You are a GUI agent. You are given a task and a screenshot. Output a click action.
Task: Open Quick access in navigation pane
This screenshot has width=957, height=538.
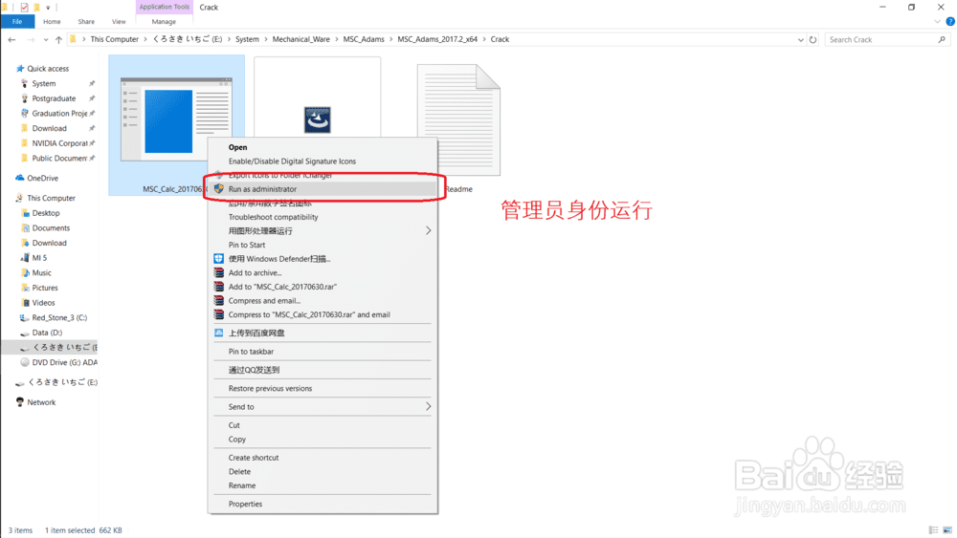pos(48,69)
